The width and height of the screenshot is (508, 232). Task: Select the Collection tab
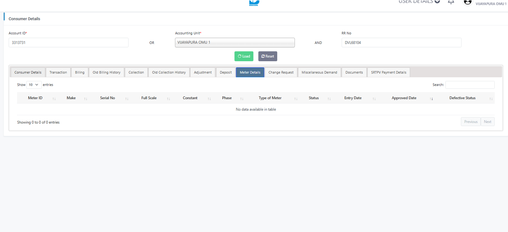136,72
